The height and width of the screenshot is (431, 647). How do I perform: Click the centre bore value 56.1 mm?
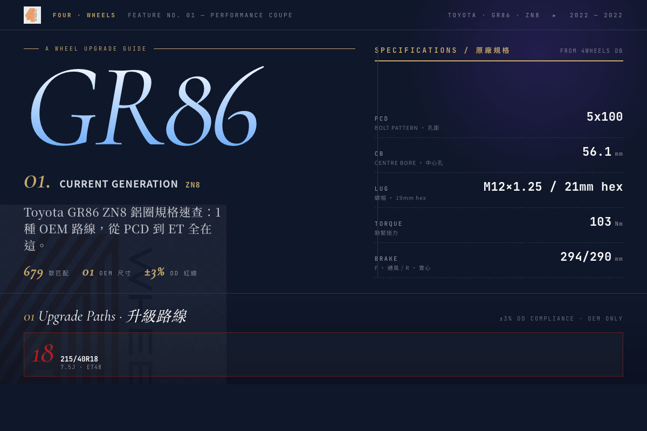602,152
